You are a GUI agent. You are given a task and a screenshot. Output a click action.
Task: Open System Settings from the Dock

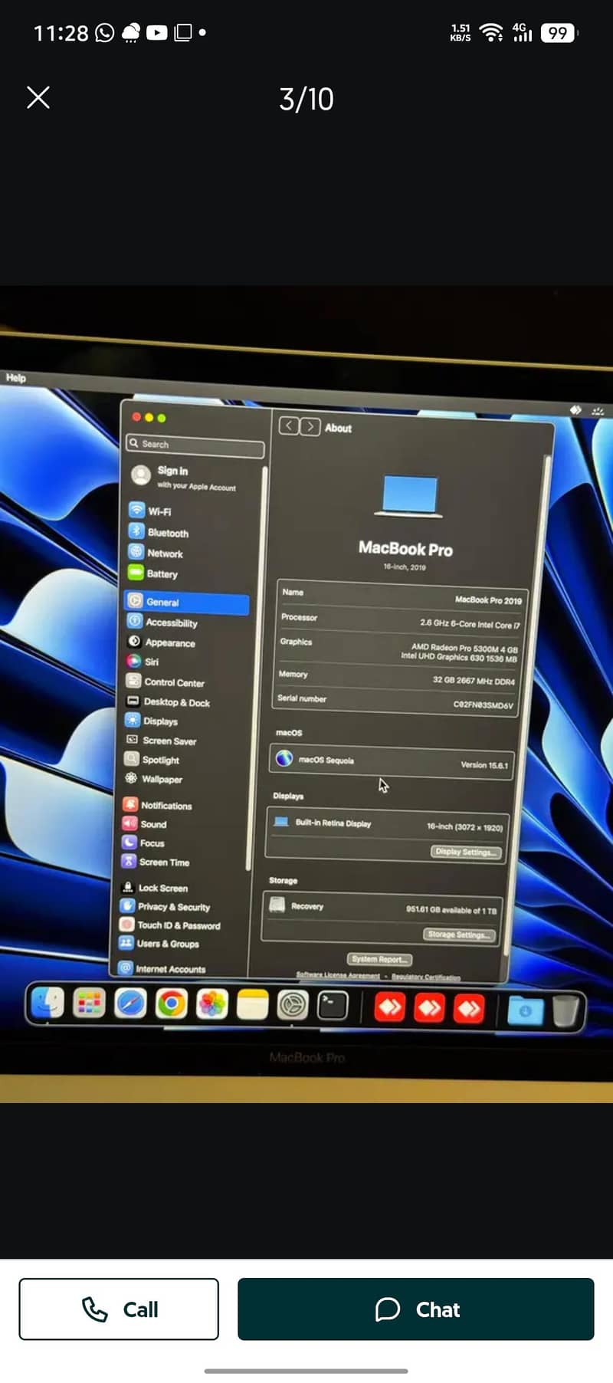[x=293, y=1005]
